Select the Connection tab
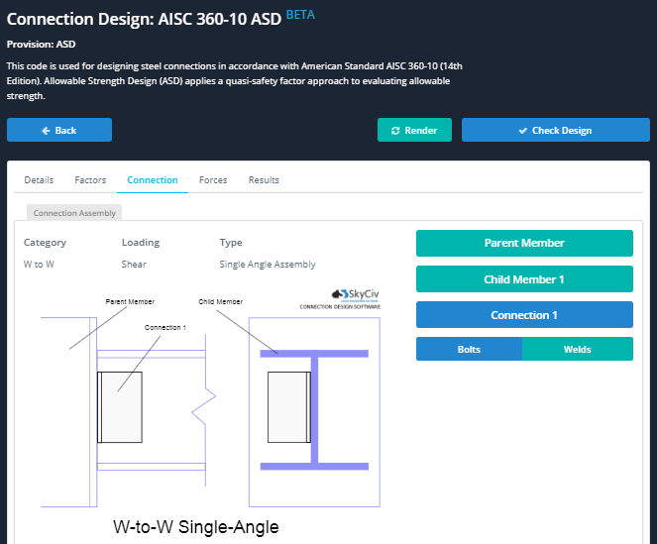Viewport: 657px width, 544px height. pos(153,180)
